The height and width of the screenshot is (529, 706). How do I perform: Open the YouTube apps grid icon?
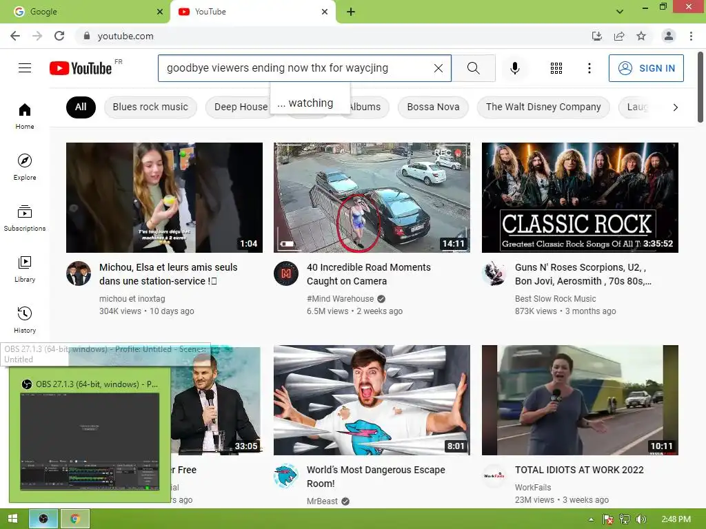point(556,68)
